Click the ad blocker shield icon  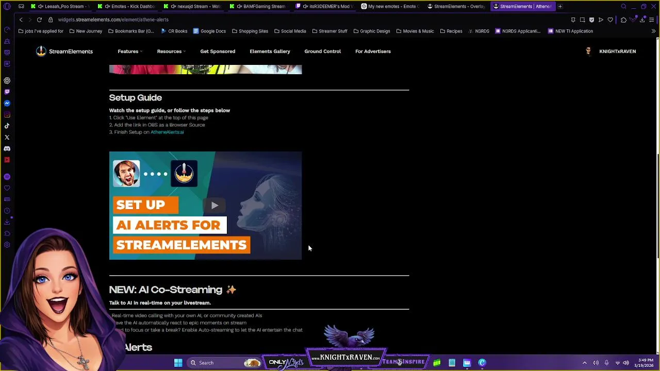point(591,20)
